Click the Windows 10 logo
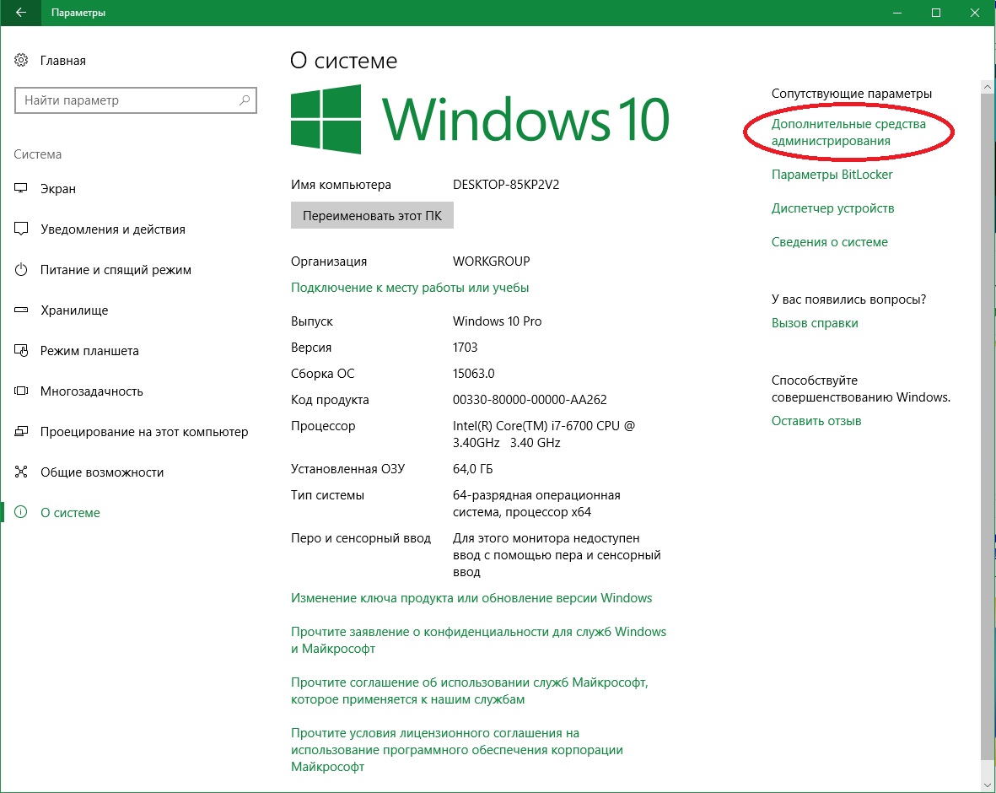The height and width of the screenshot is (793, 996). pyautogui.click(x=480, y=119)
